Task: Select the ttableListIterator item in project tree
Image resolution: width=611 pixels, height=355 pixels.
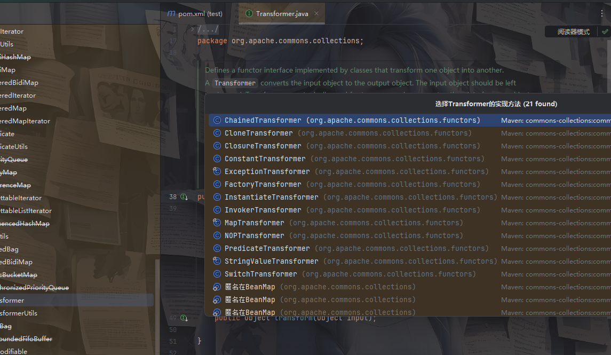Action: 26,211
